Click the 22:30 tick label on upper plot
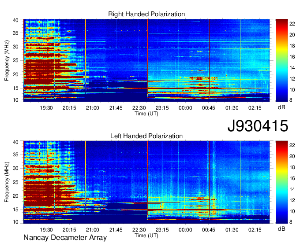The height and width of the screenshot is (243, 300). [139, 108]
